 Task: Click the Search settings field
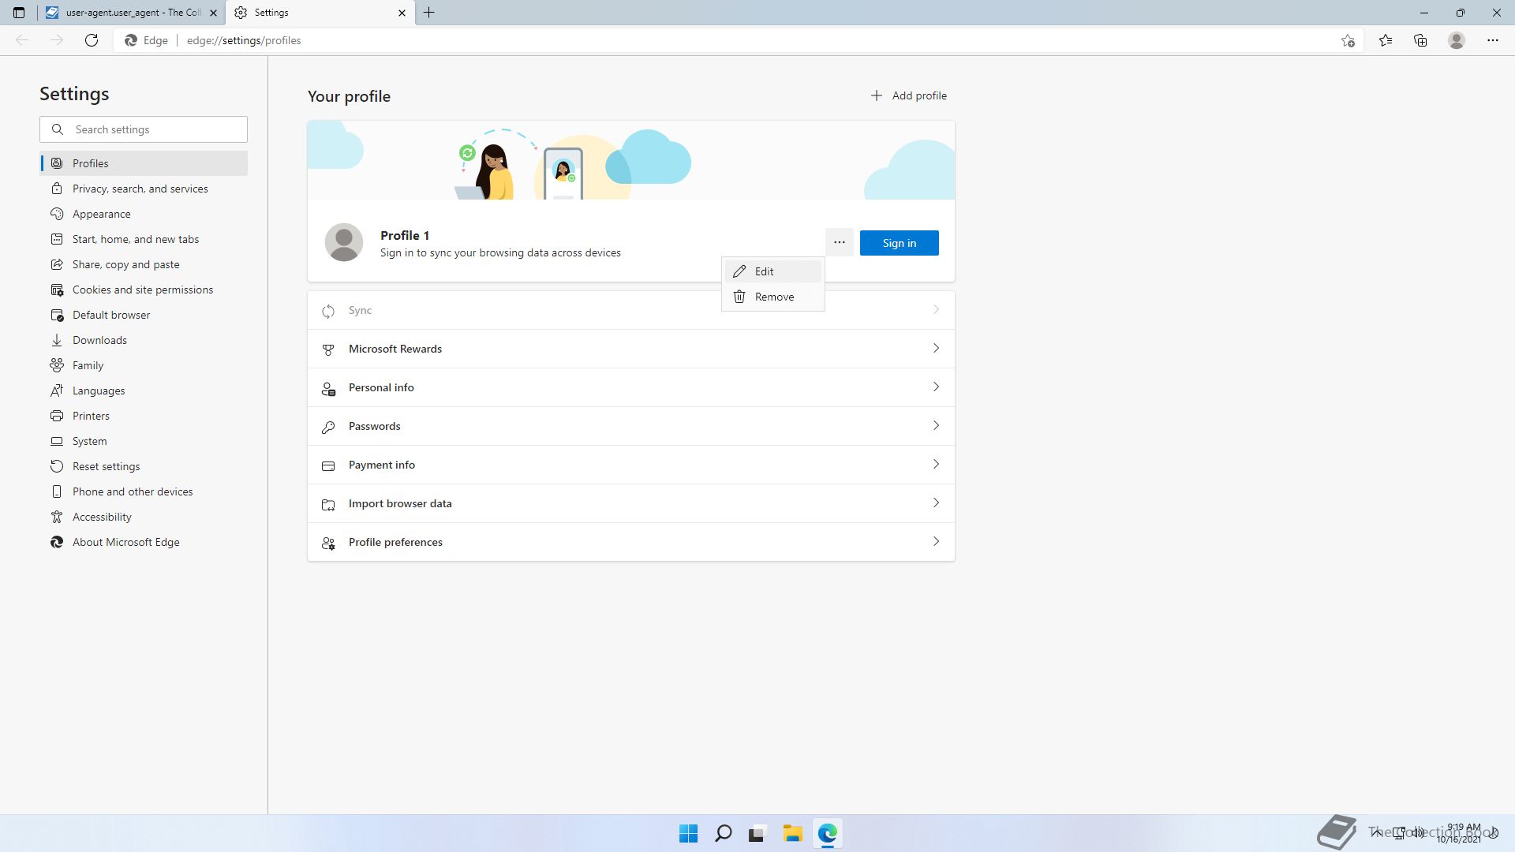(x=144, y=129)
